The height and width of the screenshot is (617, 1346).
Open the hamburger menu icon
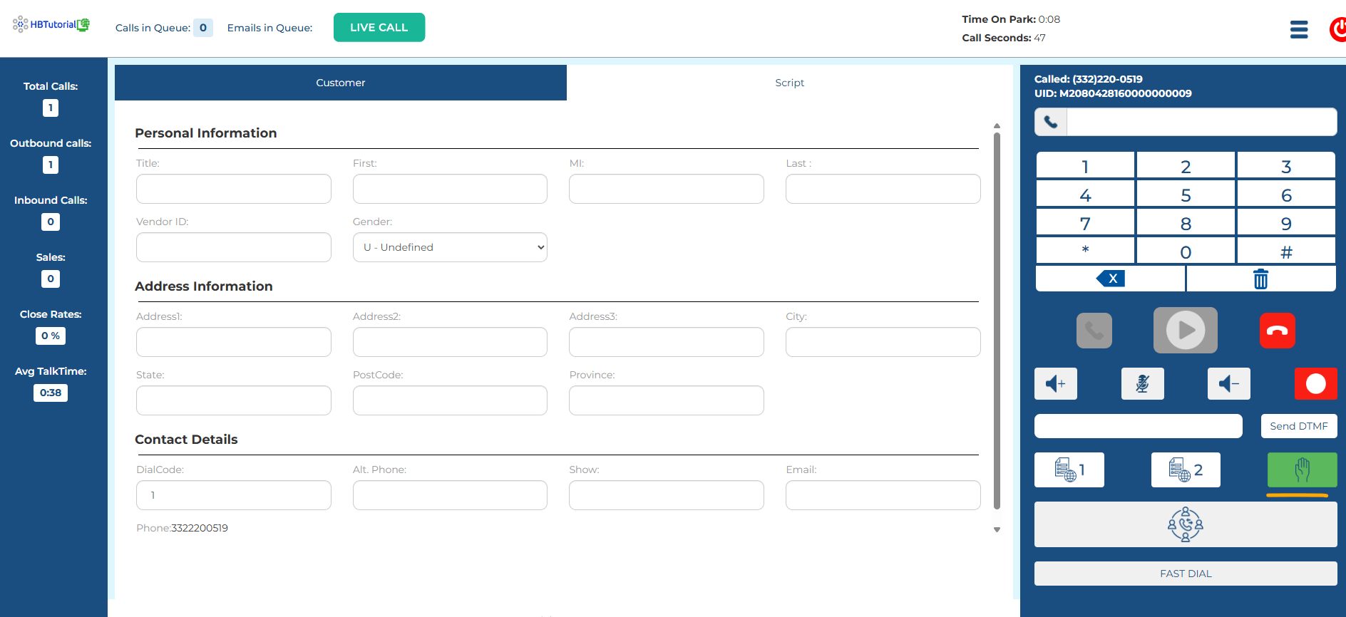tap(1299, 29)
